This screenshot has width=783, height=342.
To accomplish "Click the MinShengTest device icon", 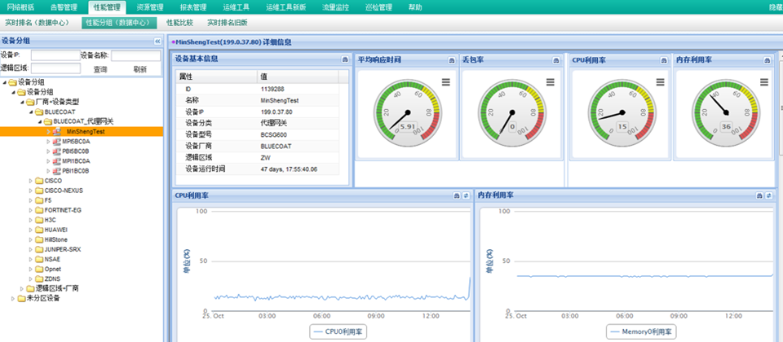I will click(57, 132).
